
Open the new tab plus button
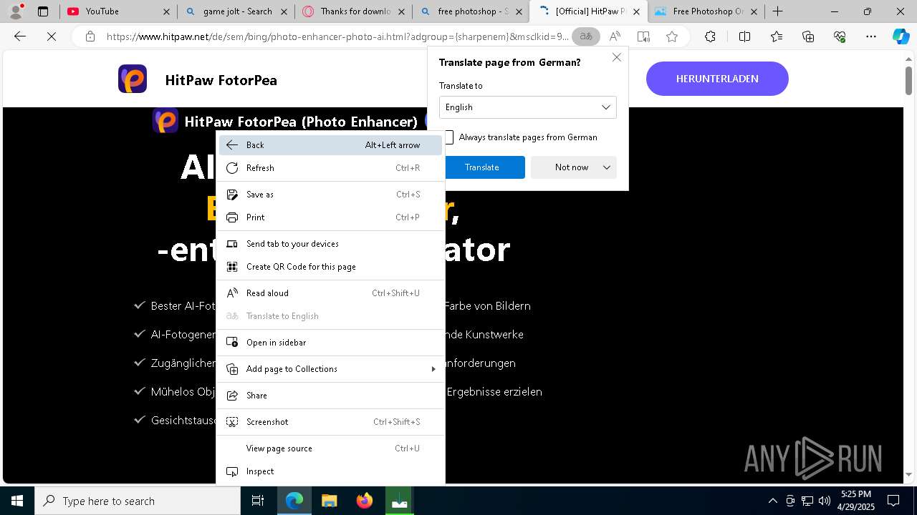pyautogui.click(x=777, y=11)
